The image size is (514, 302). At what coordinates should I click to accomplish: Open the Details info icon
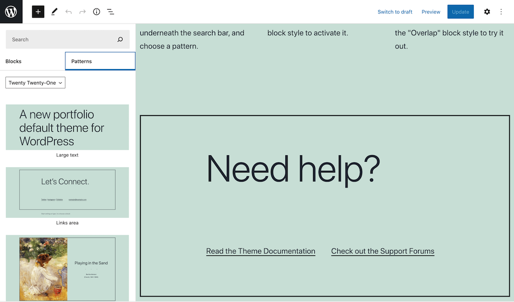pyautogui.click(x=96, y=12)
